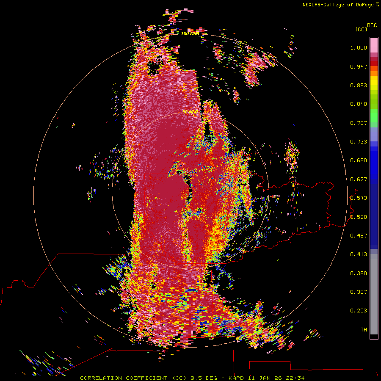This screenshot has height=381, width=381.
Task: Click the 100 NMI range ring label
Action: coord(190,33)
